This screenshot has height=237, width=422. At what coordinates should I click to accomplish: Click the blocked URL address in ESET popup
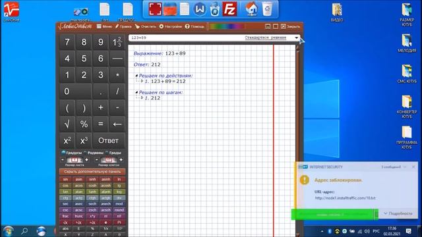tap(345, 197)
